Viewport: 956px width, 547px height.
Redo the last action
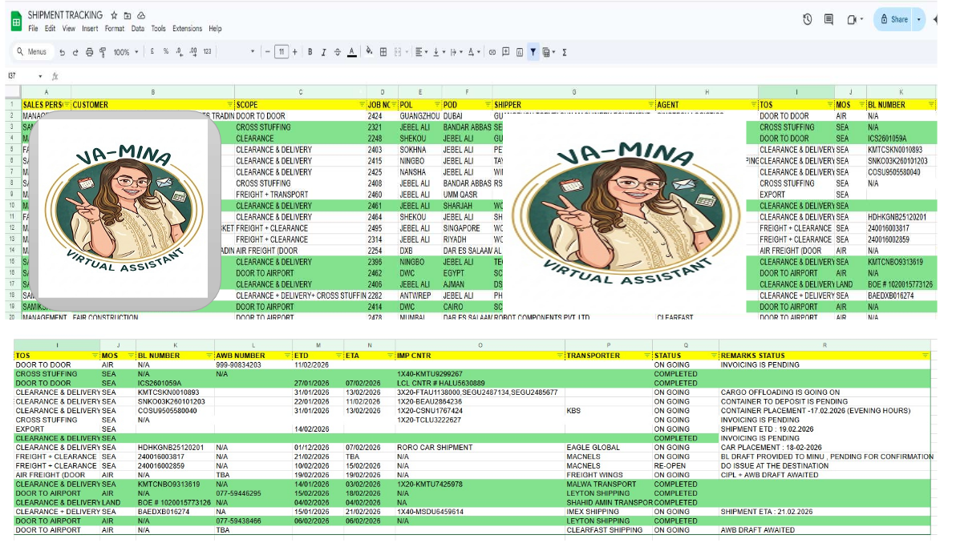pos(75,52)
